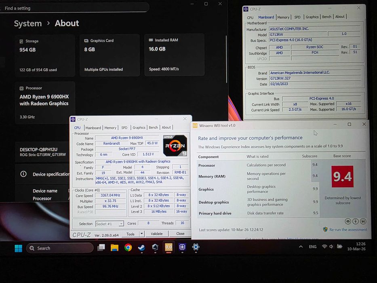Click the Manufacturer ASUSTeK COMPUTER INC. field
This screenshot has width=377, height=283.
click(315, 29)
